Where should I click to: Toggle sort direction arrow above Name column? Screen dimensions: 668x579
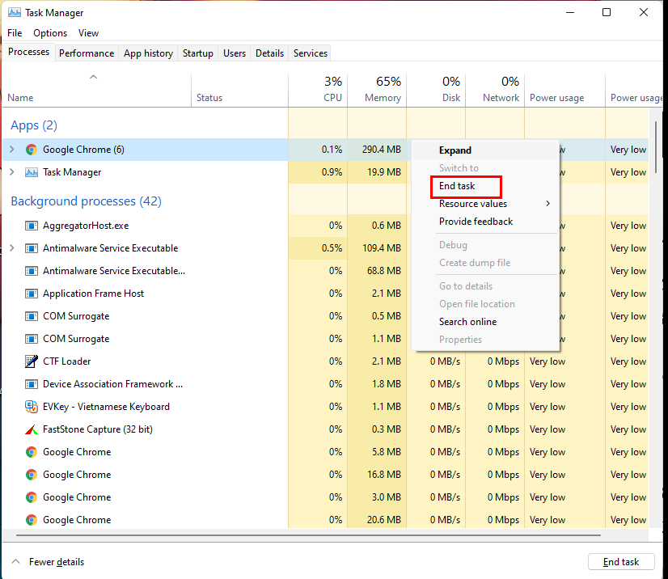coord(93,77)
